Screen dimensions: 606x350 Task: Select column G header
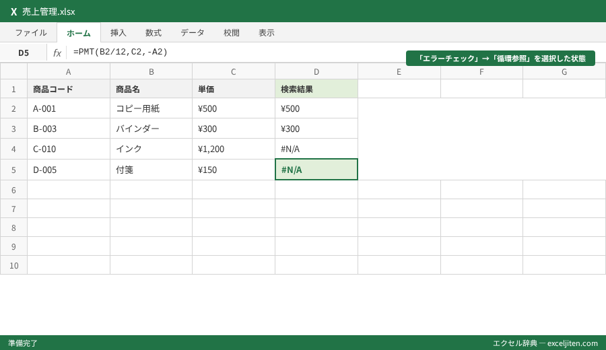coord(564,71)
